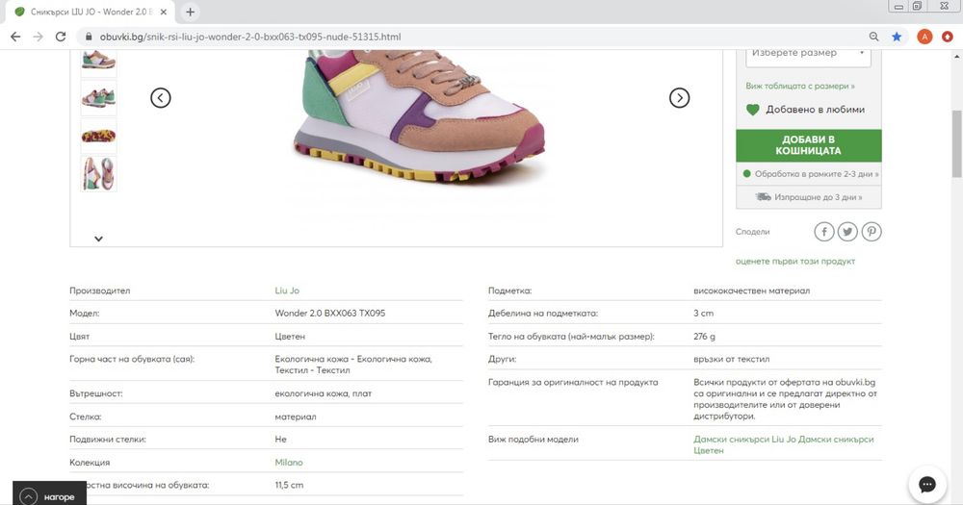Open a new browser tab

(x=191, y=12)
